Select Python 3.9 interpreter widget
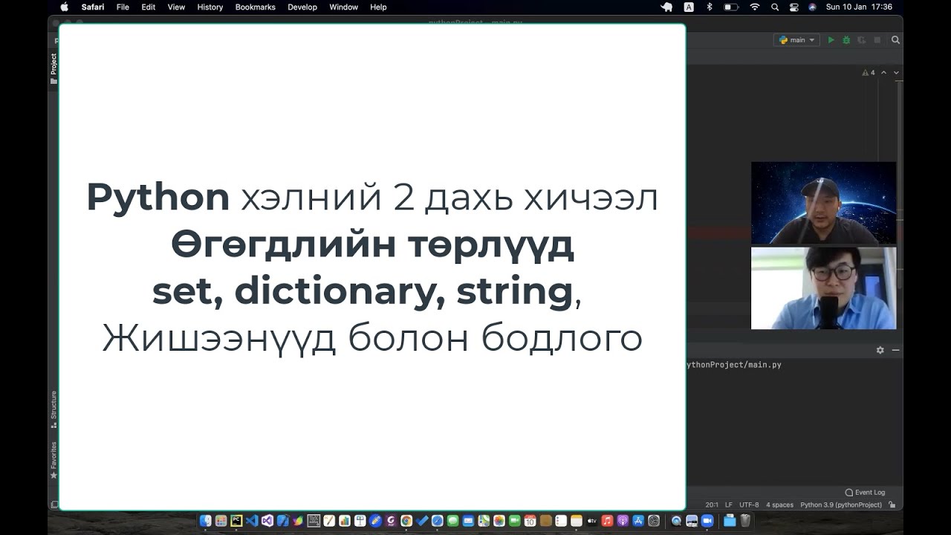 (841, 505)
